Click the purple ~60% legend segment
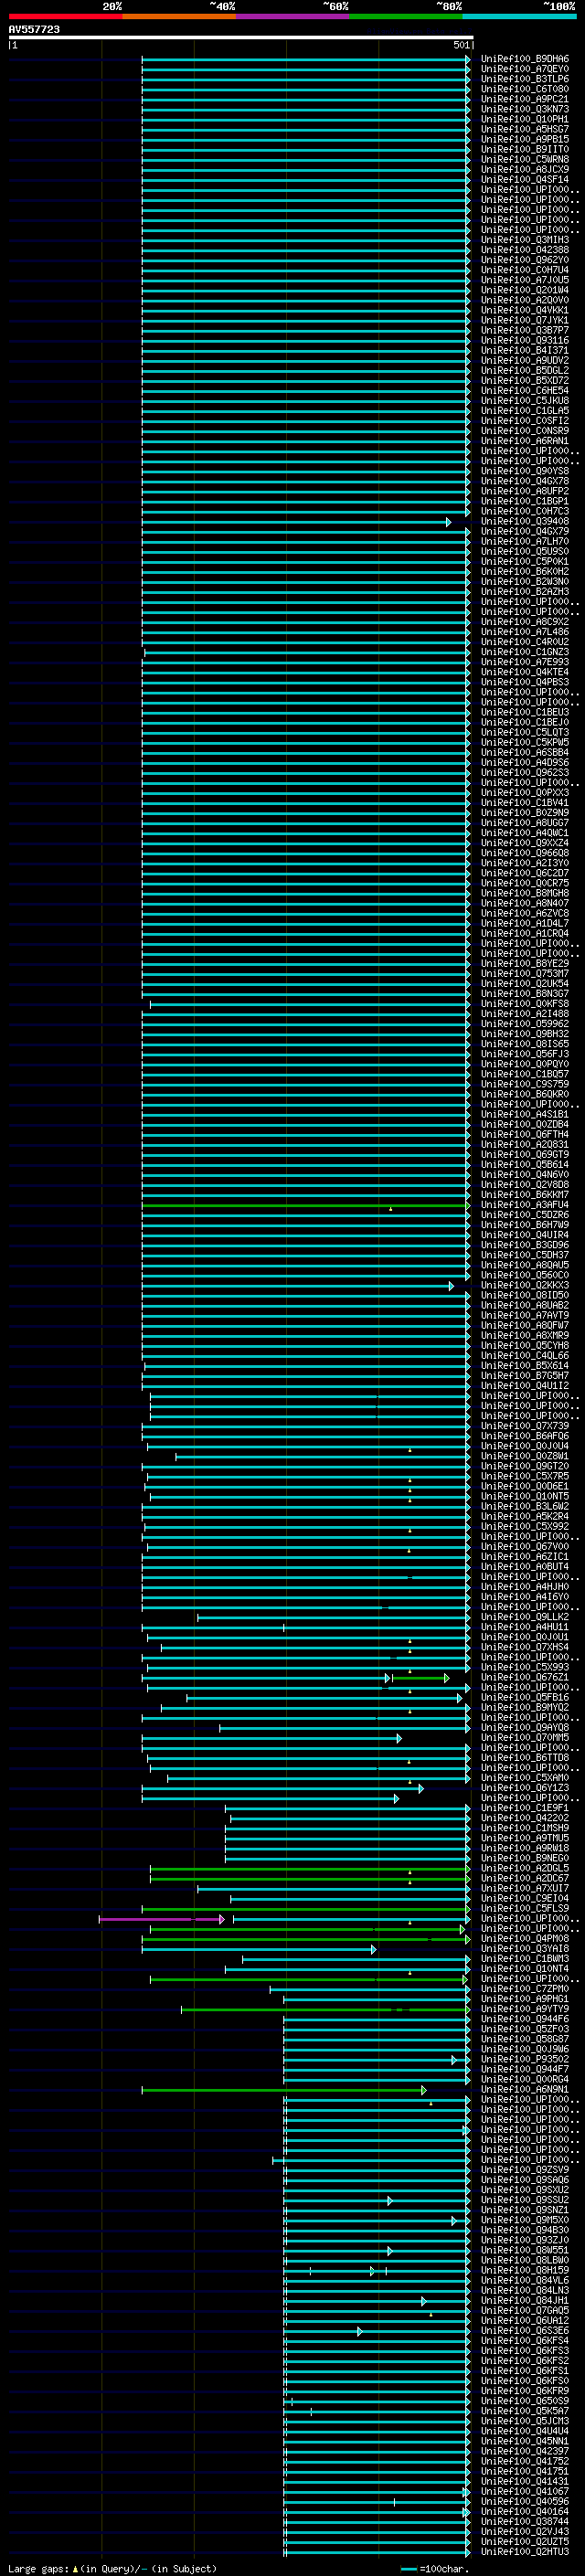Screen dimensions: 585x2576 pyautogui.click(x=293, y=16)
